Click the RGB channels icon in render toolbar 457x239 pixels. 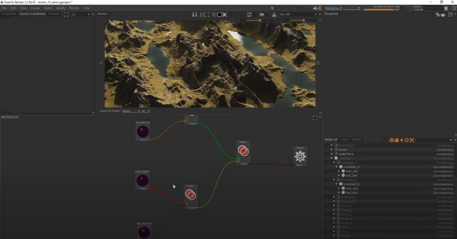coord(214,15)
